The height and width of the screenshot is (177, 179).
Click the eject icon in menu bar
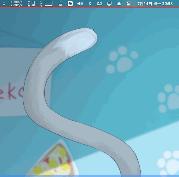click(x=119, y=4)
